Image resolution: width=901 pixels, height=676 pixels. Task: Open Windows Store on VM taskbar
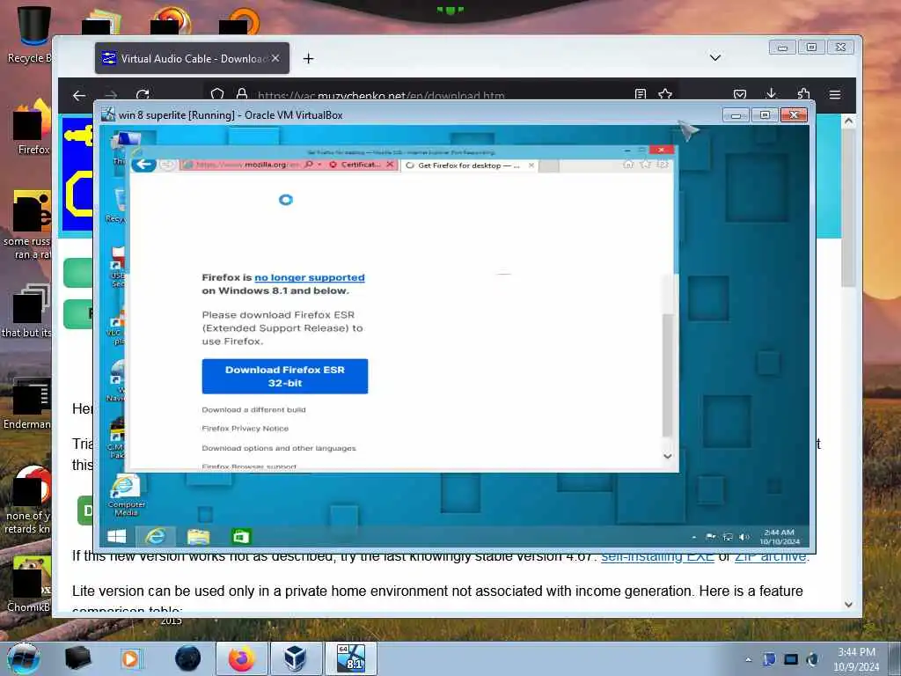(x=241, y=537)
